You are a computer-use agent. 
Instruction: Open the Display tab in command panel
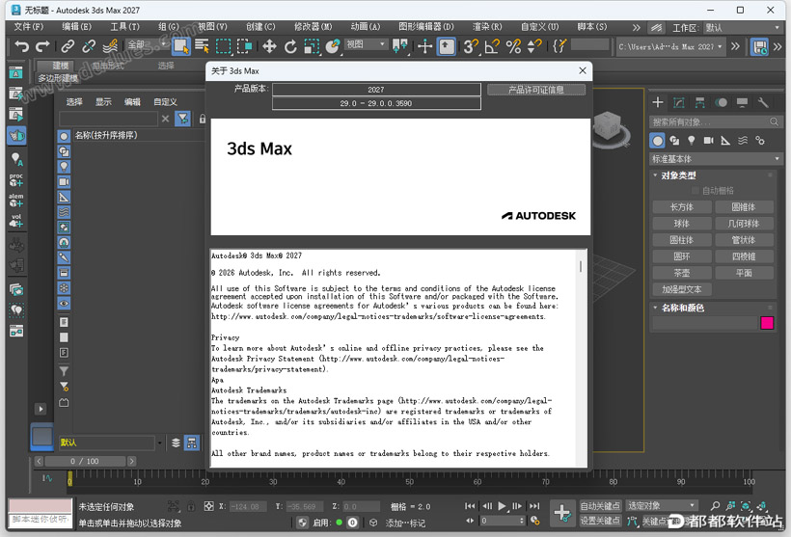pos(742,103)
